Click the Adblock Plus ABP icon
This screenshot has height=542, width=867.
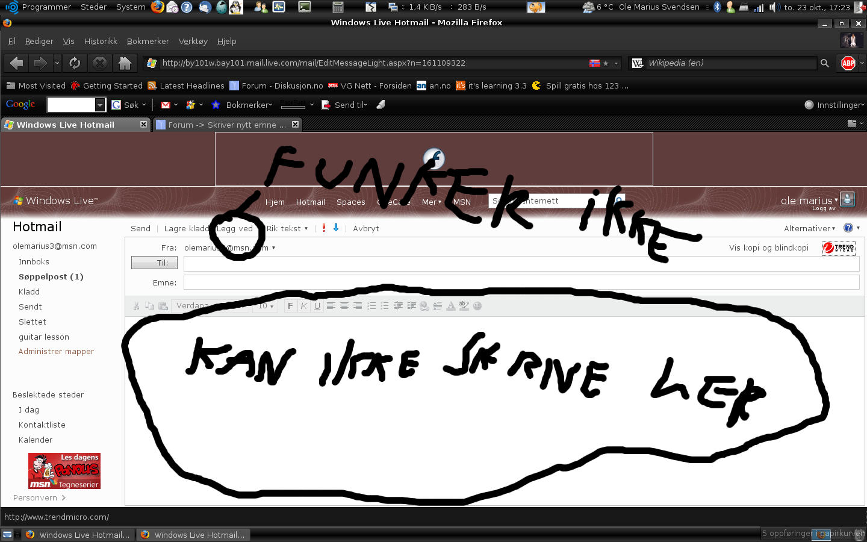tap(848, 63)
